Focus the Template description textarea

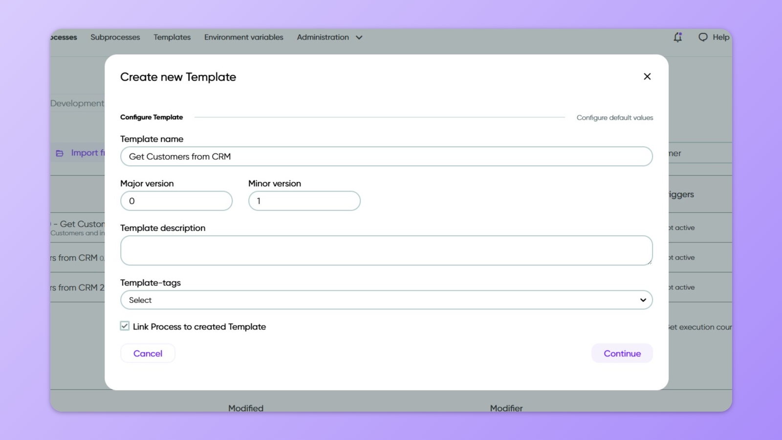tap(387, 250)
